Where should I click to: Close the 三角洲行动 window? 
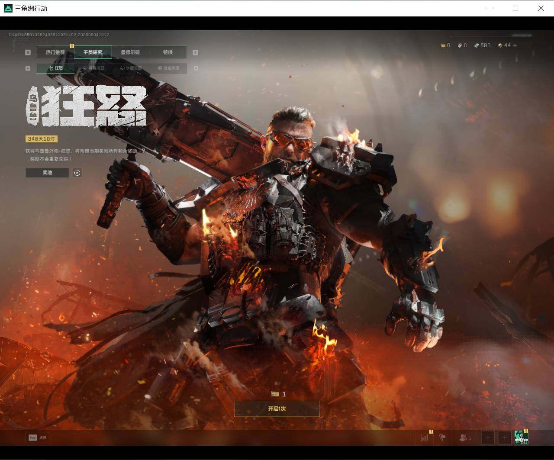(541, 8)
